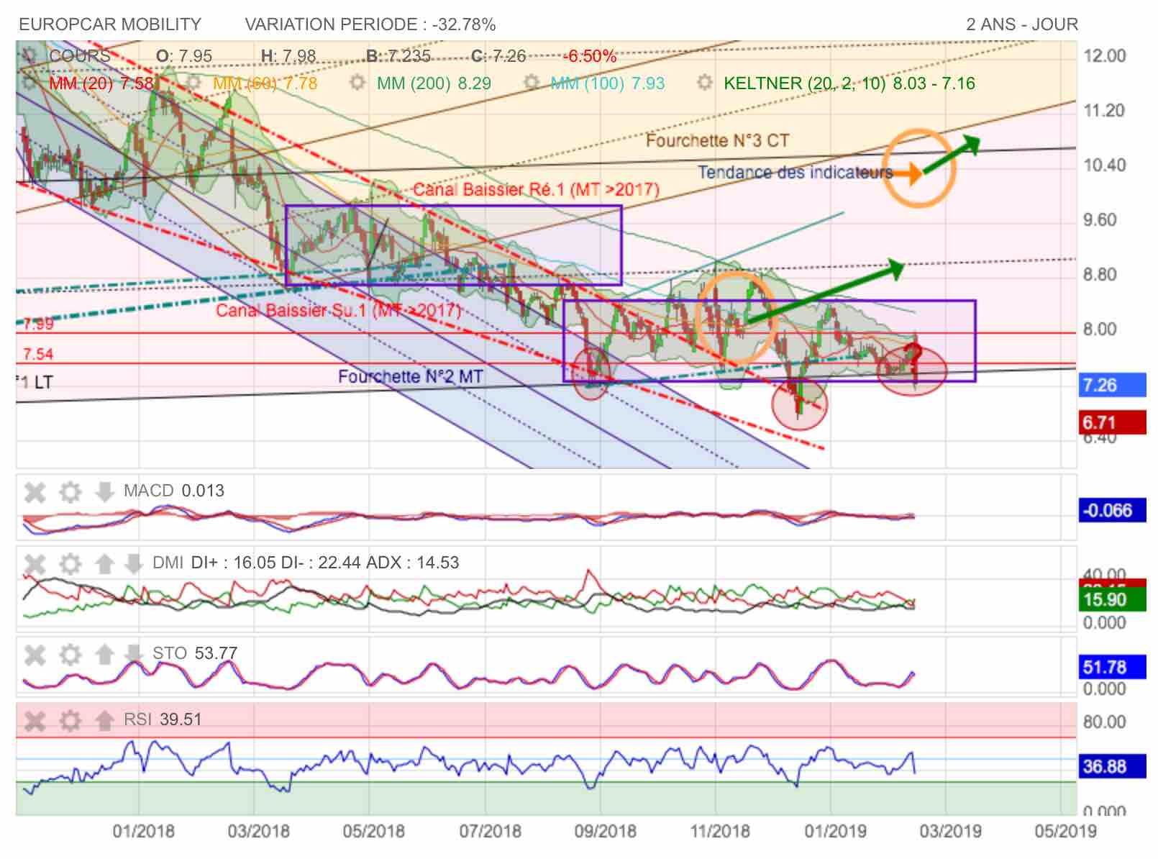The image size is (1158, 859).
Task: Click the VARIATION PERIODE -32.78% text
Action: click(x=370, y=24)
